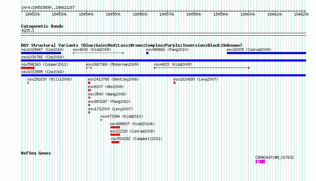Click the blue gain bar under esv26305
Viewport: 316px width, 181px height.
coord(266,53)
